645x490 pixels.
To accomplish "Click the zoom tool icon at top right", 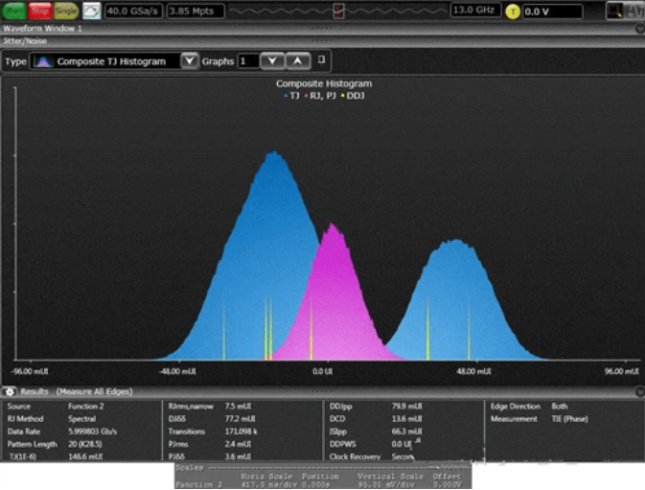I will coord(614,11).
